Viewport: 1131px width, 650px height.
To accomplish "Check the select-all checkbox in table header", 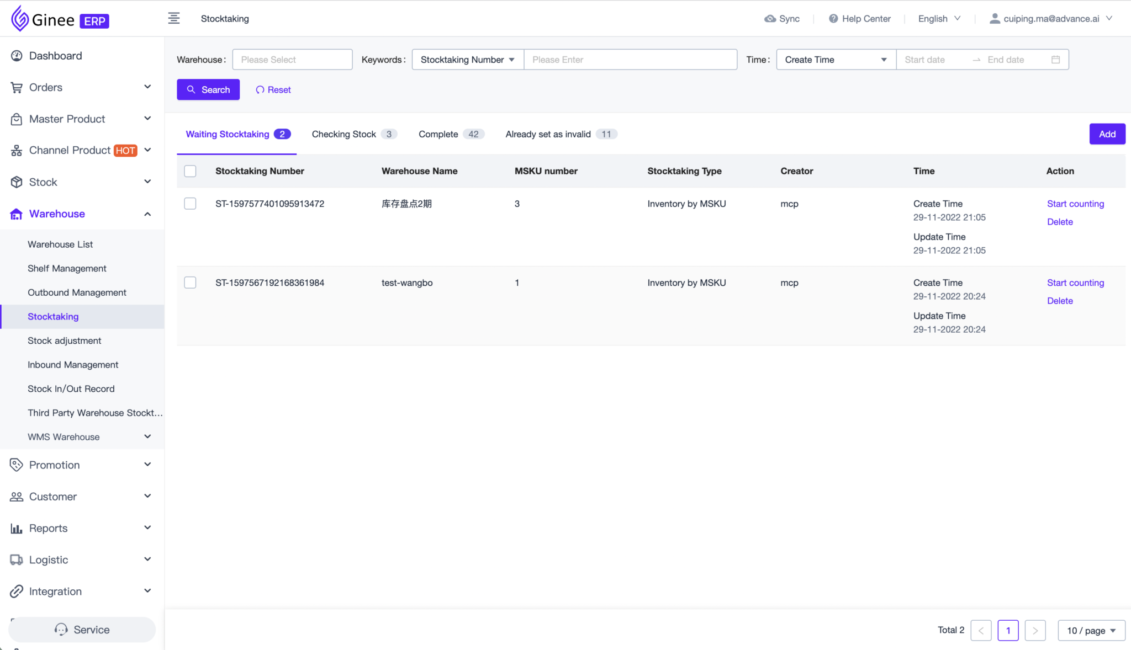I will (190, 171).
